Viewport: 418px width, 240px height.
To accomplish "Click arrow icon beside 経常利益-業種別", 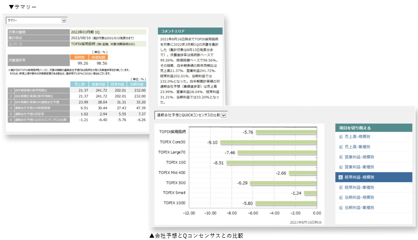I will tap(341, 188).
